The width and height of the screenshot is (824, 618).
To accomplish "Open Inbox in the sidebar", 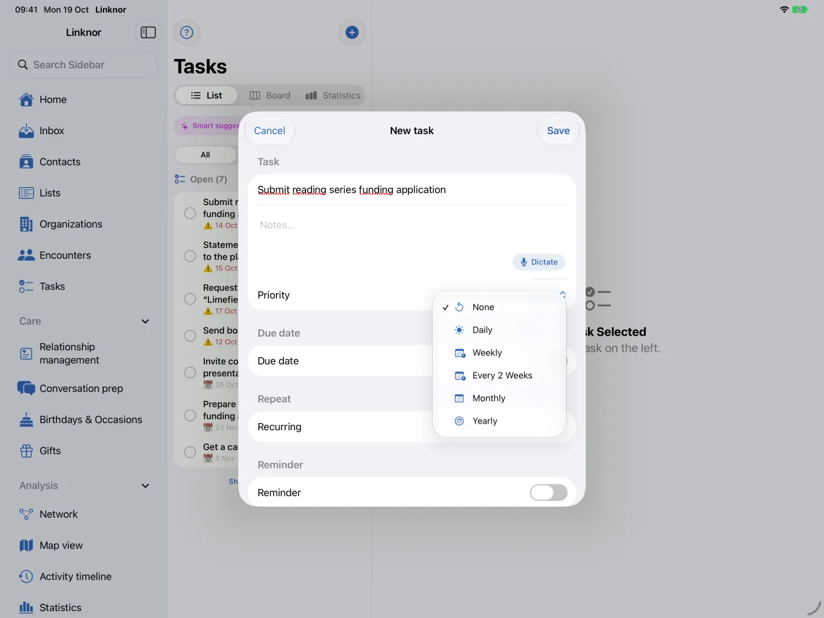I will click(x=84, y=131).
